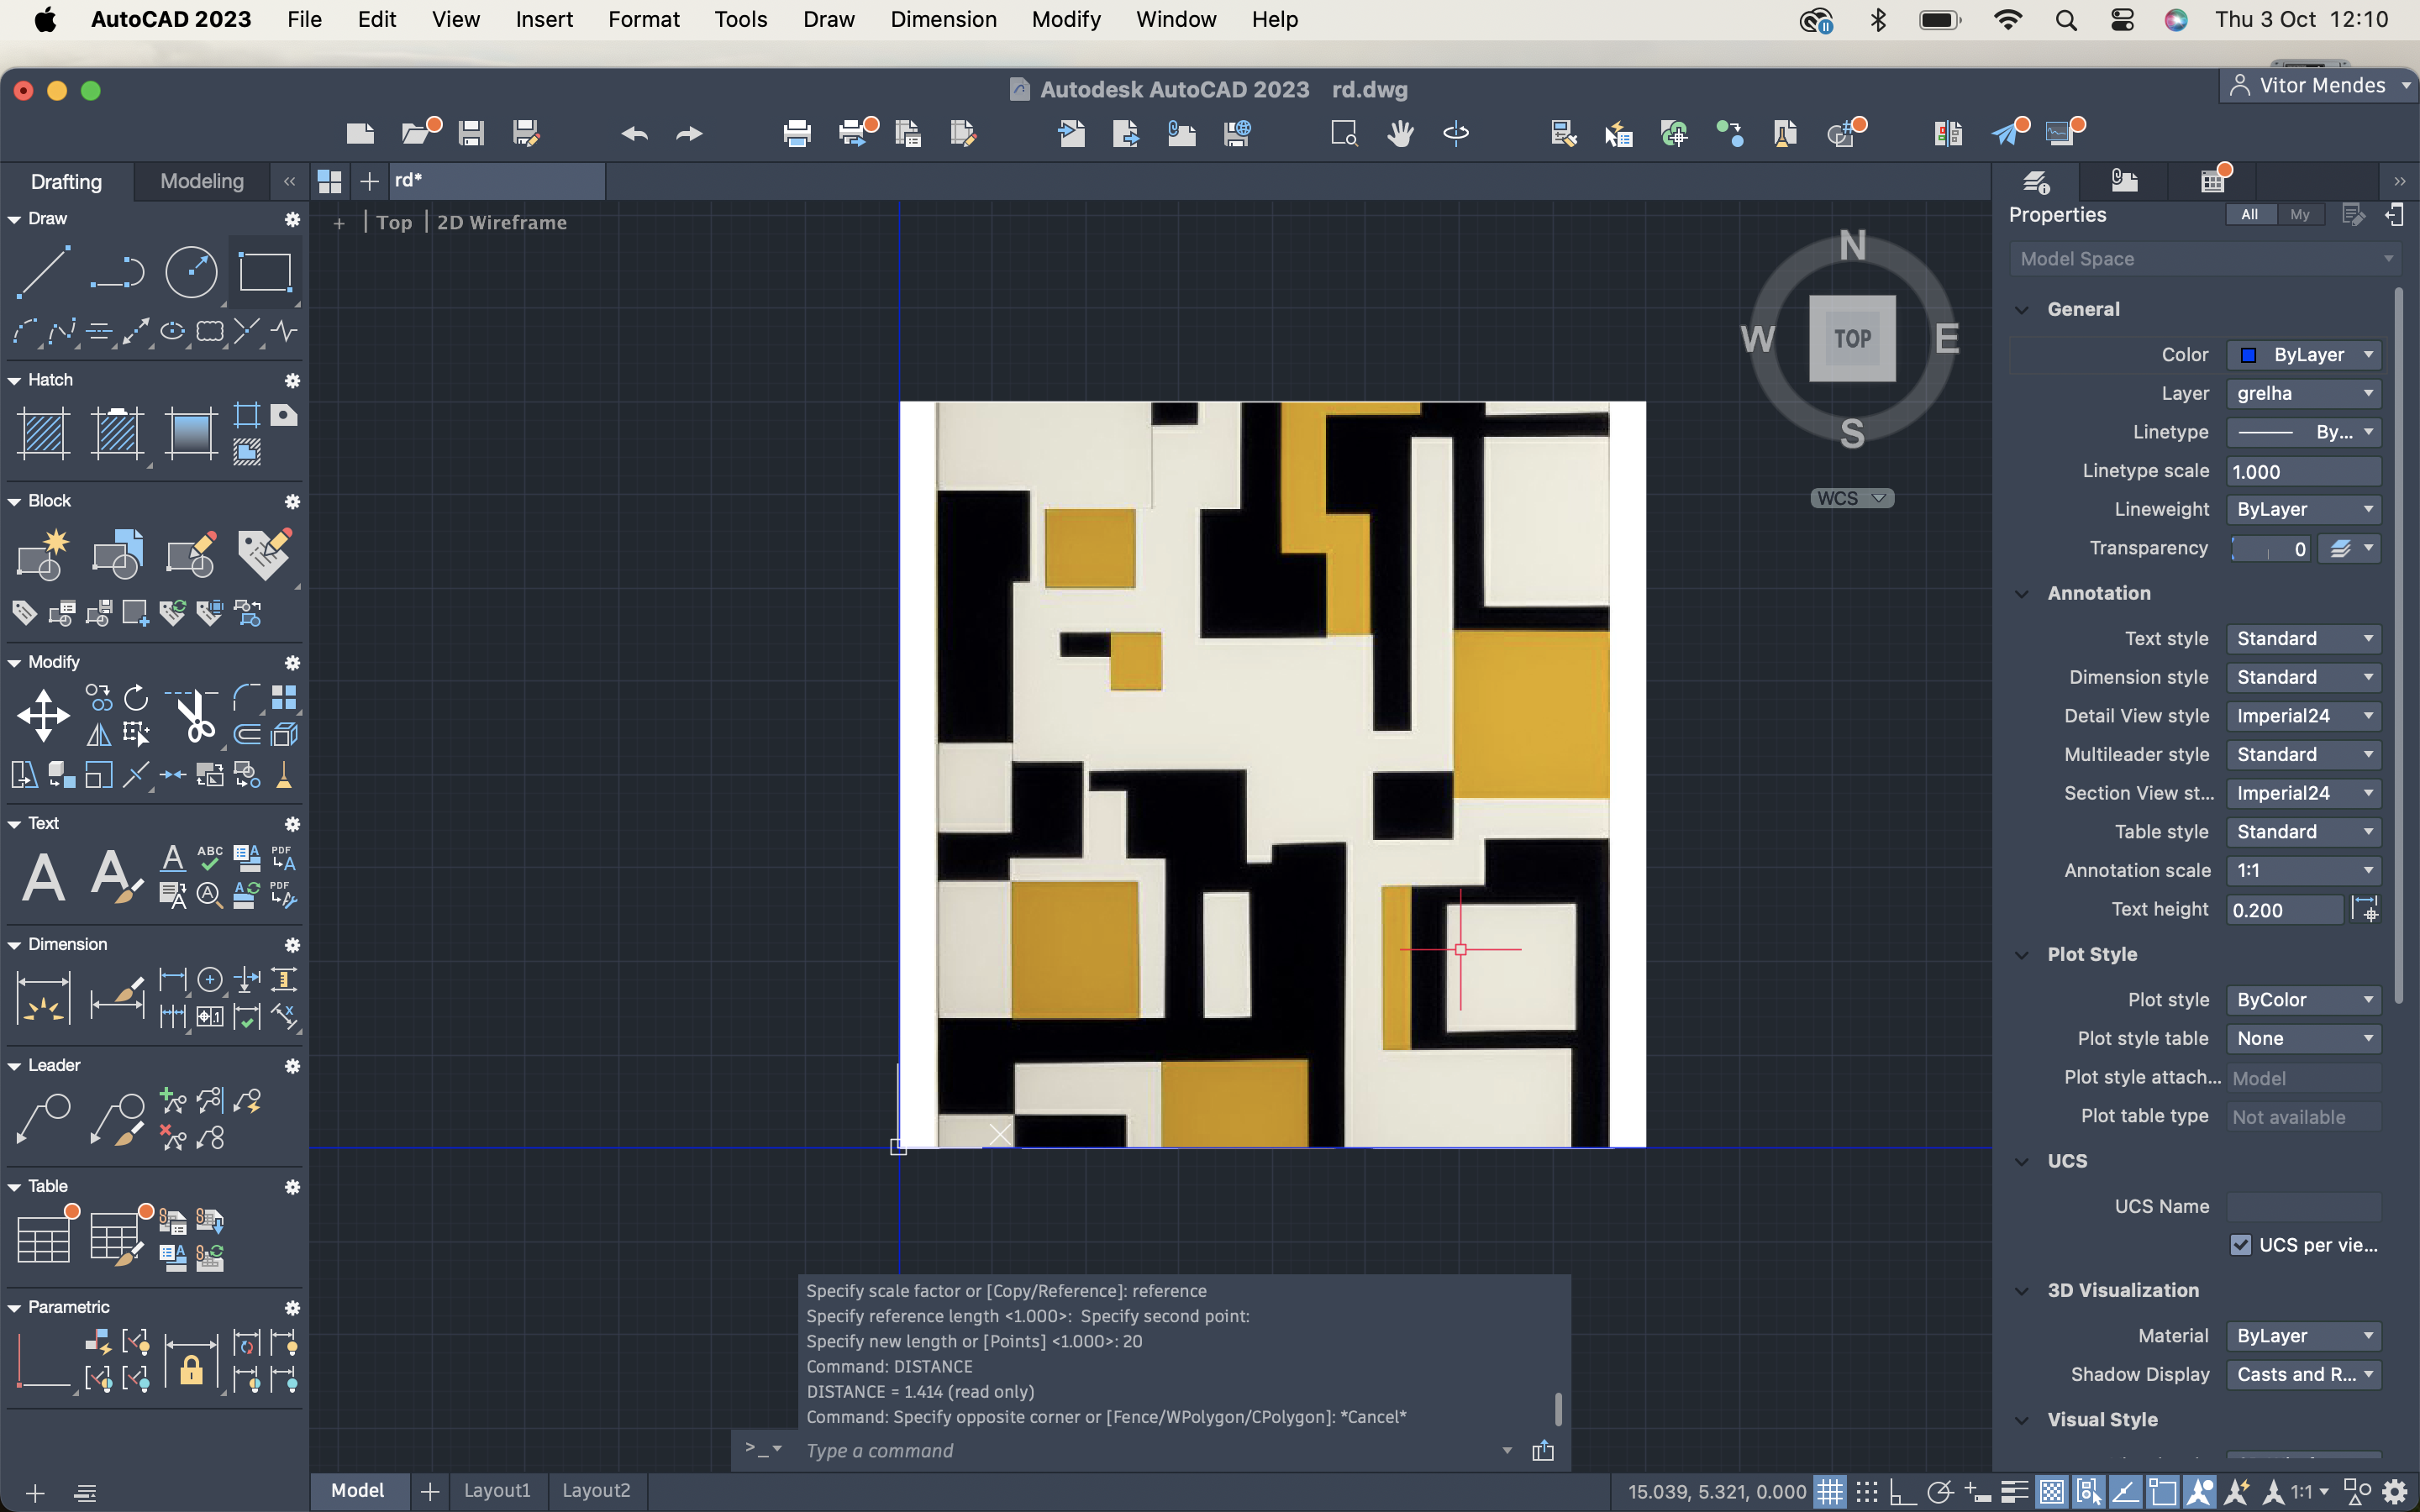Click the My properties filter button
The image size is (2420, 1512).
pyautogui.click(x=2300, y=214)
